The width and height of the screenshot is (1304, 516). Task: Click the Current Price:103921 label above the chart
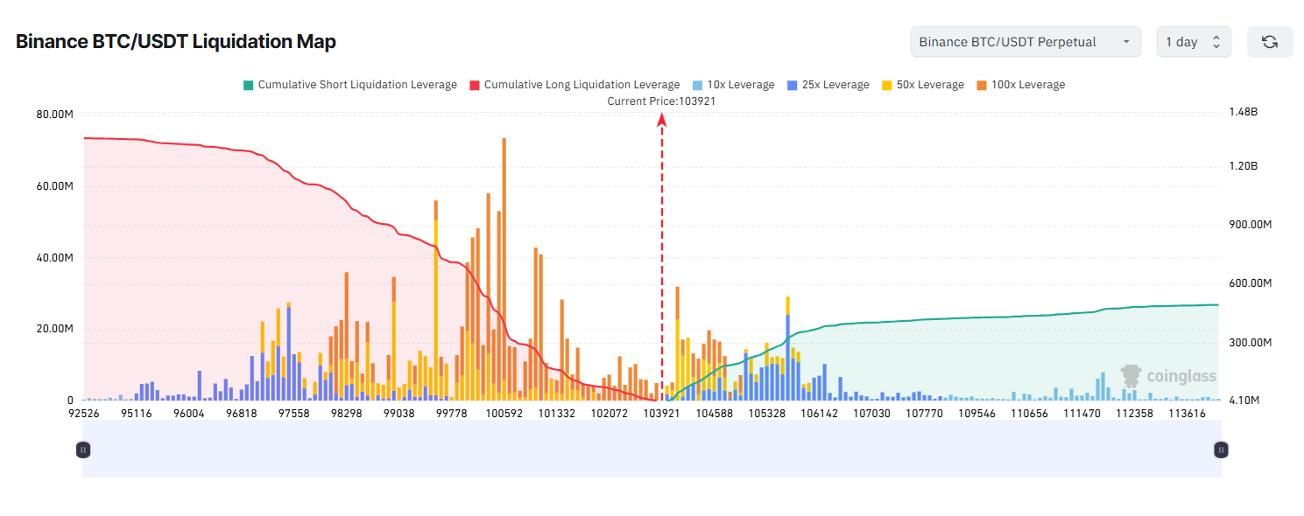(x=662, y=101)
